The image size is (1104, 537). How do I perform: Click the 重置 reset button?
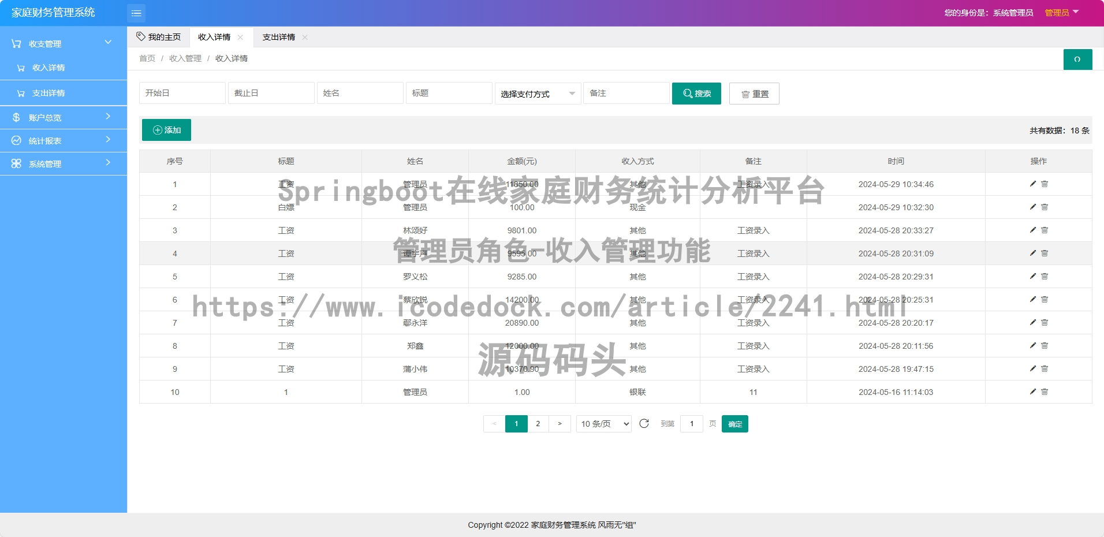click(754, 94)
